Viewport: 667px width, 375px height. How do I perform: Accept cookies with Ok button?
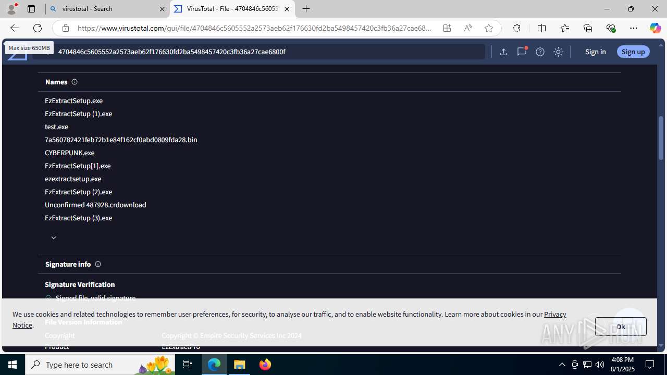(x=621, y=327)
